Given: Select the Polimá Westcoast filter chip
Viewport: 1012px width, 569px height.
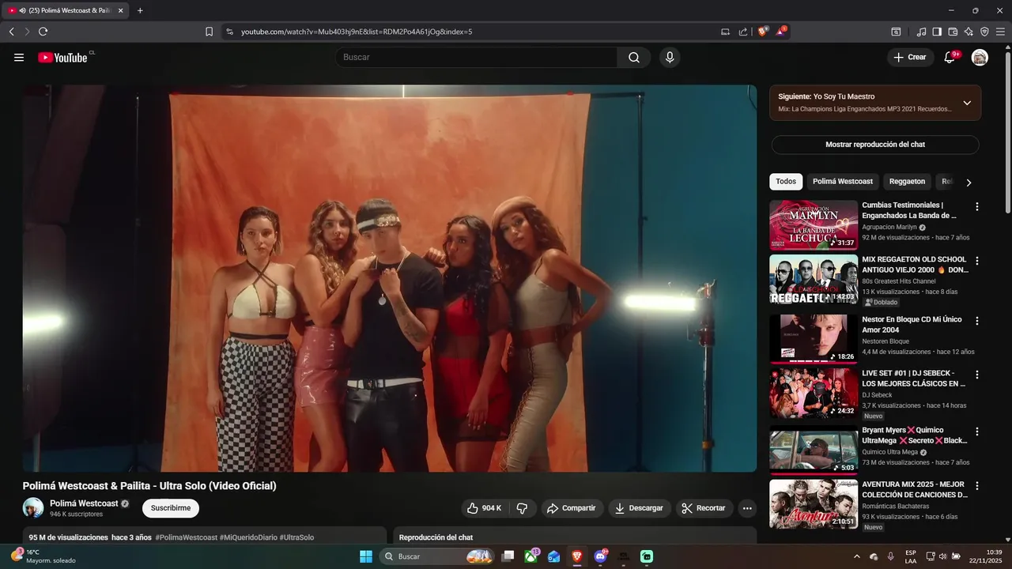Looking at the screenshot, I should click(x=843, y=182).
